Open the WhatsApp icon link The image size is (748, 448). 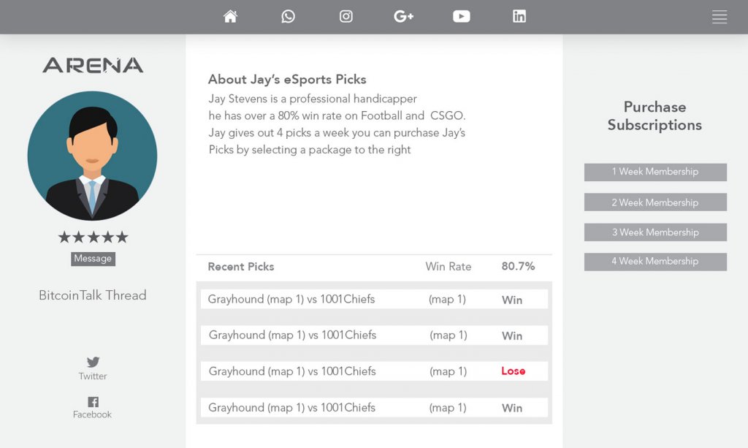pos(289,16)
